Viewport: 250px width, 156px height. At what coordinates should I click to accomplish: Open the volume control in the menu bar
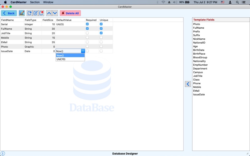pyautogui.click(x=175, y=2)
